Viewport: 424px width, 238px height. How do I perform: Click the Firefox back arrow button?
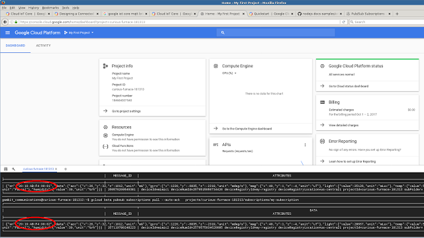click(x=5, y=22)
